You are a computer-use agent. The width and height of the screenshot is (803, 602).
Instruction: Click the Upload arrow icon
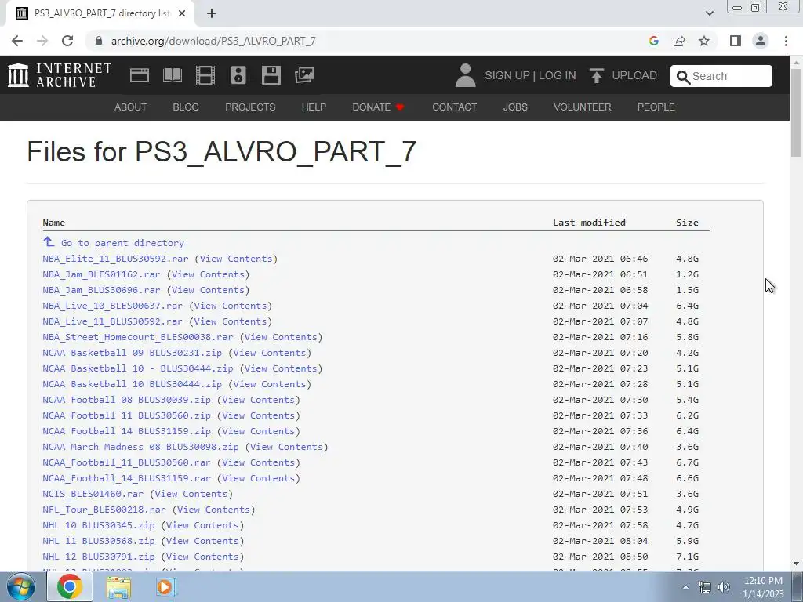(x=596, y=76)
